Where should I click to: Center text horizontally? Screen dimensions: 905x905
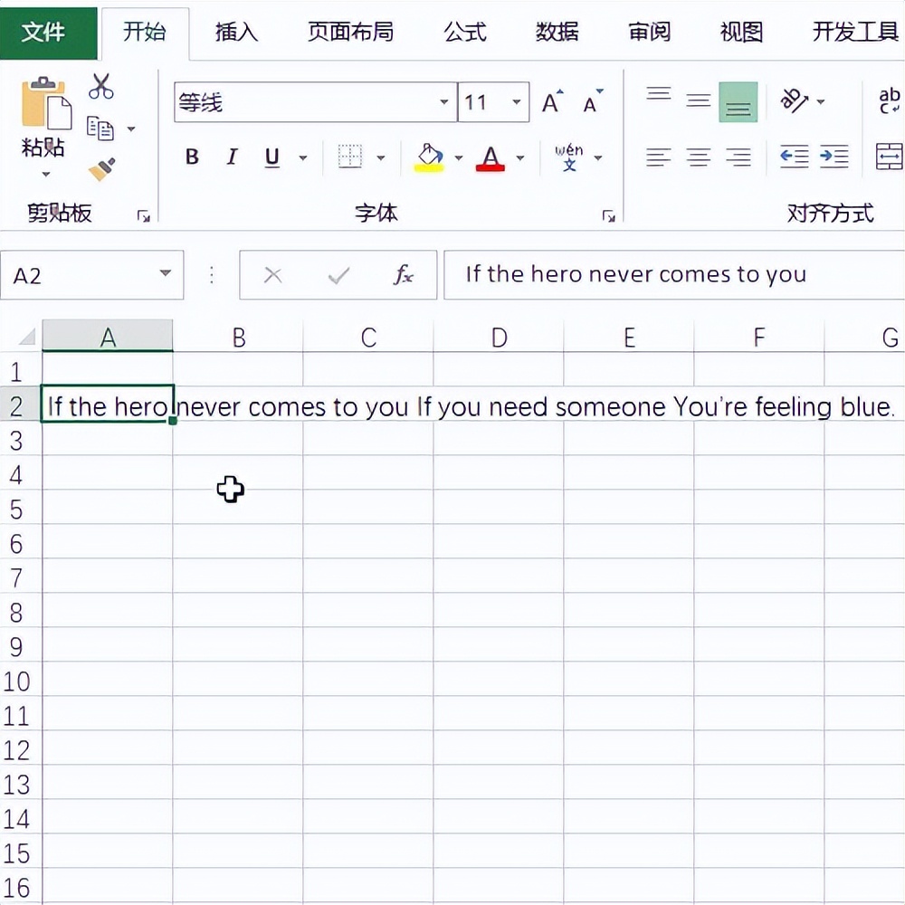[x=699, y=157]
